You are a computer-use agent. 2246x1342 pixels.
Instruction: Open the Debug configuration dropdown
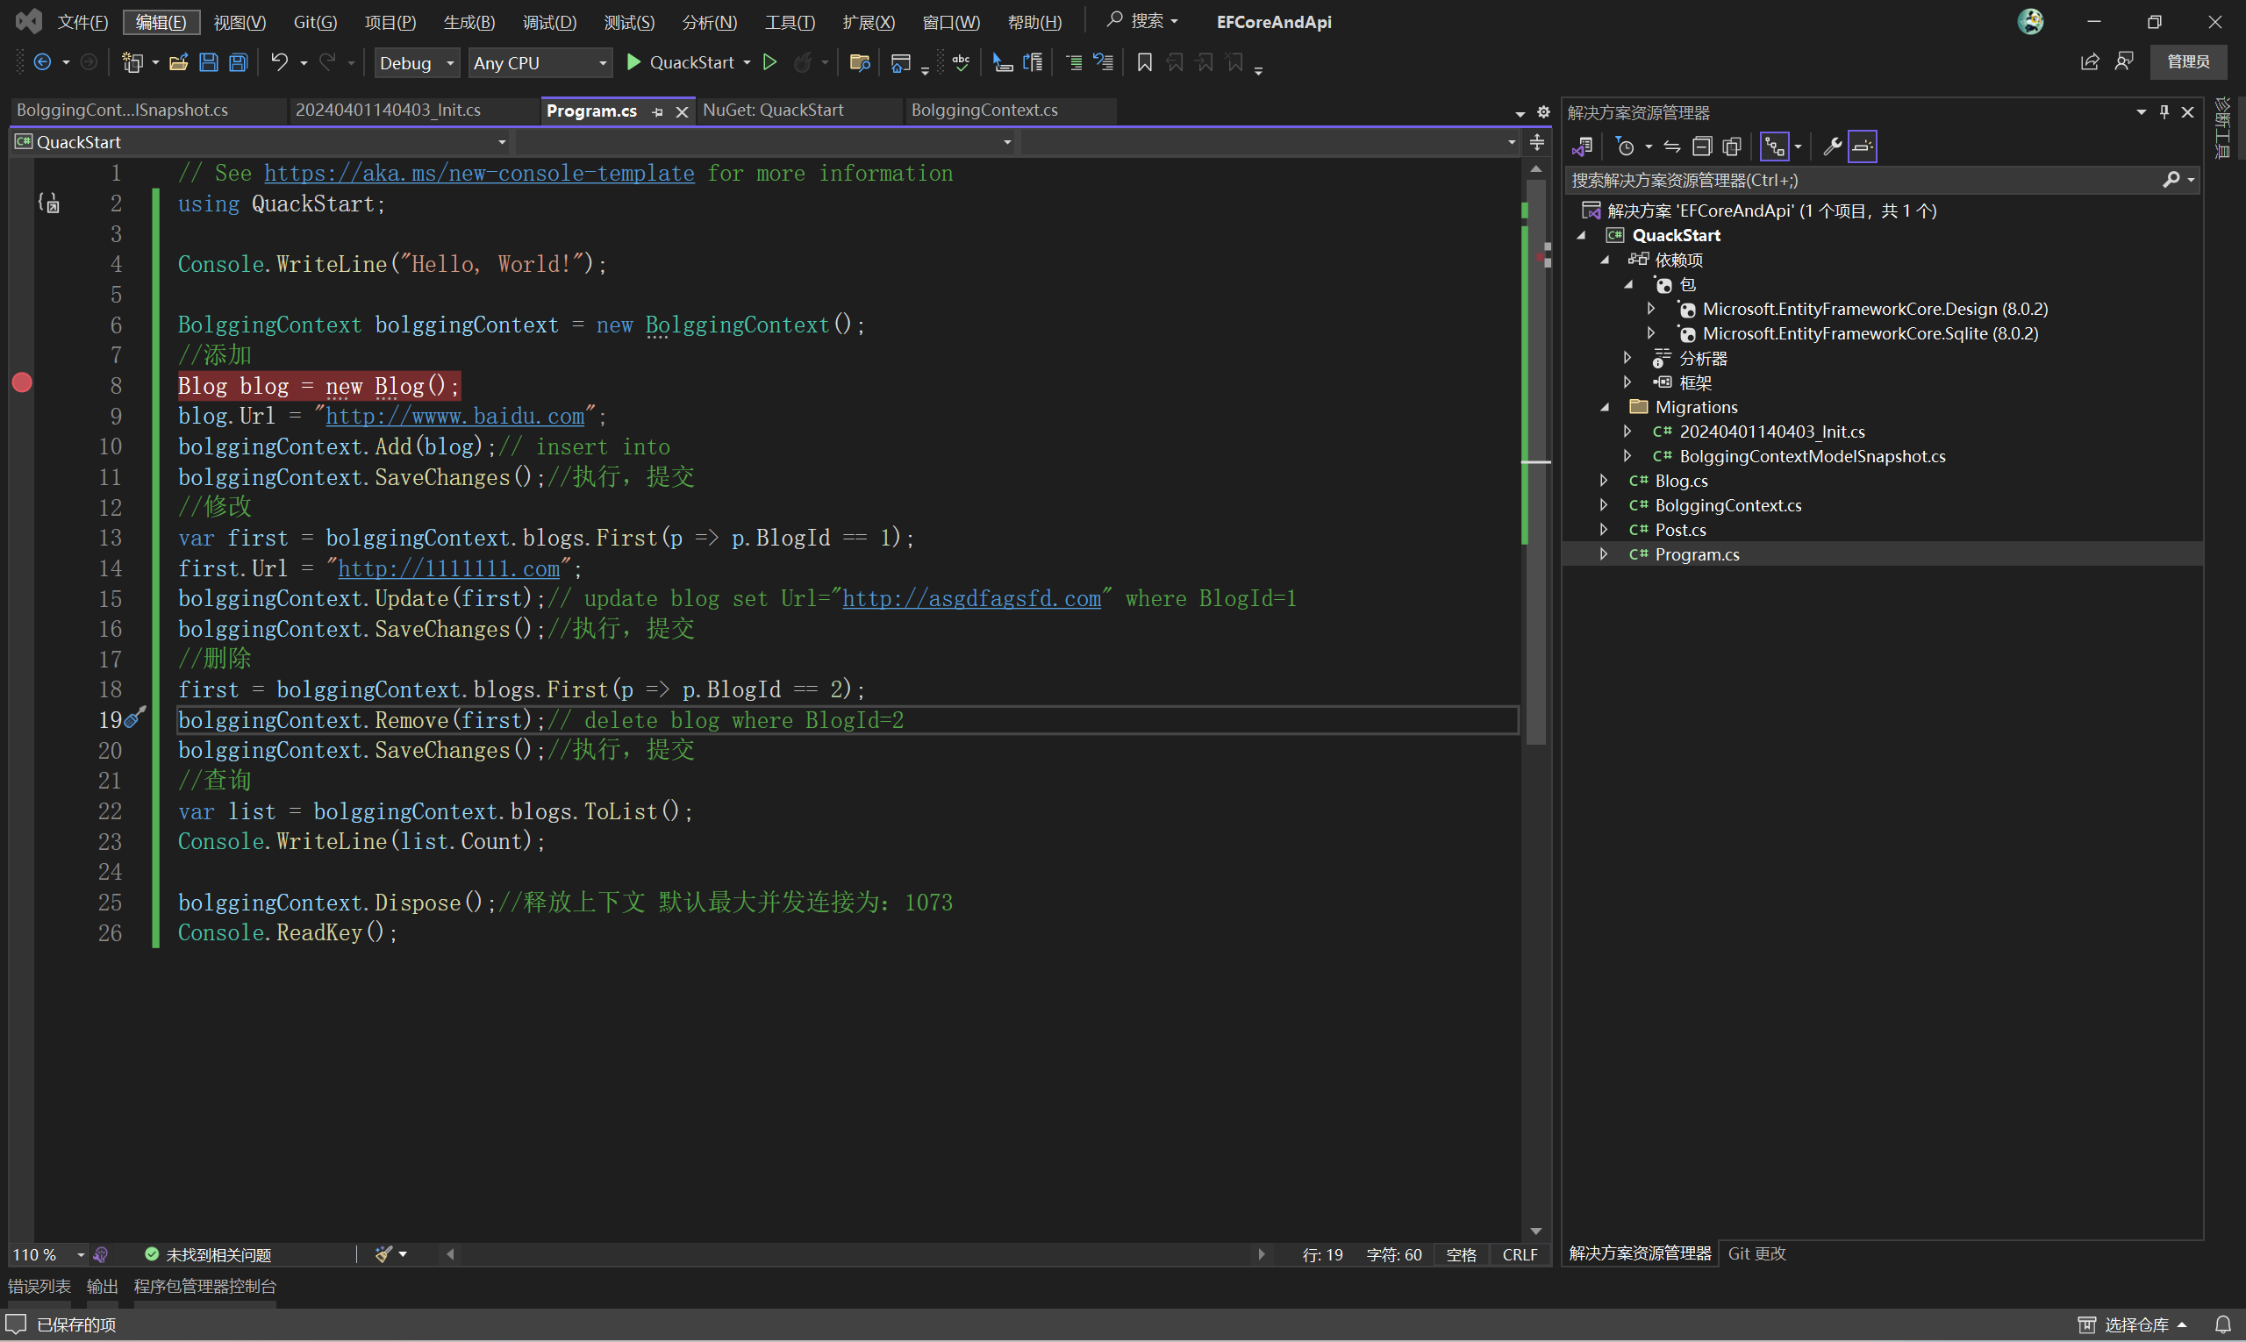449,63
